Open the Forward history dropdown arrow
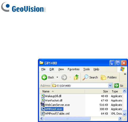 [x=70, y=77]
